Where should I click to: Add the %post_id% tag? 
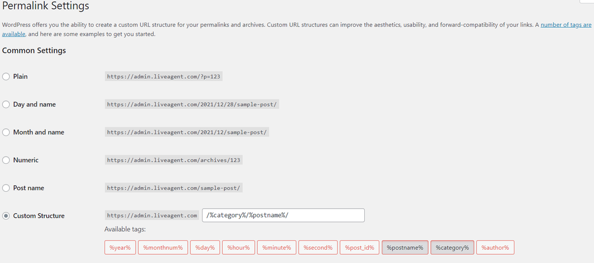click(360, 247)
